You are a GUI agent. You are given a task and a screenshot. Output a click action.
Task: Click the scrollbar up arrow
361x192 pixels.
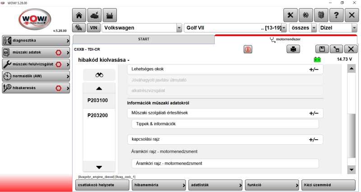point(352,69)
